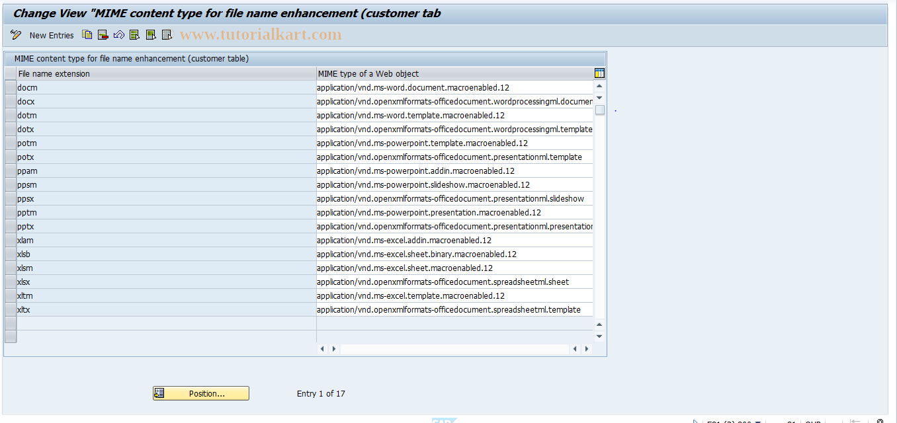Image resolution: width=897 pixels, height=423 pixels.
Task: Select the row marker for xlsx
Action: [10, 282]
